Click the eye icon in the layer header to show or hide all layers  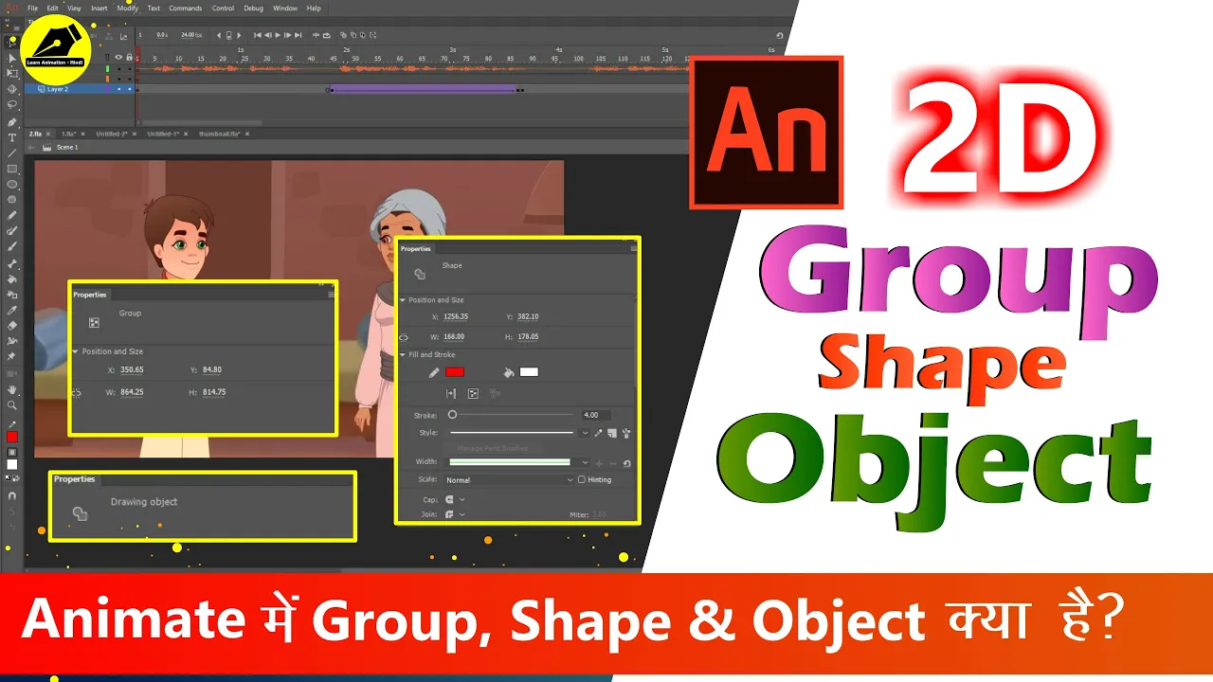tap(118, 57)
